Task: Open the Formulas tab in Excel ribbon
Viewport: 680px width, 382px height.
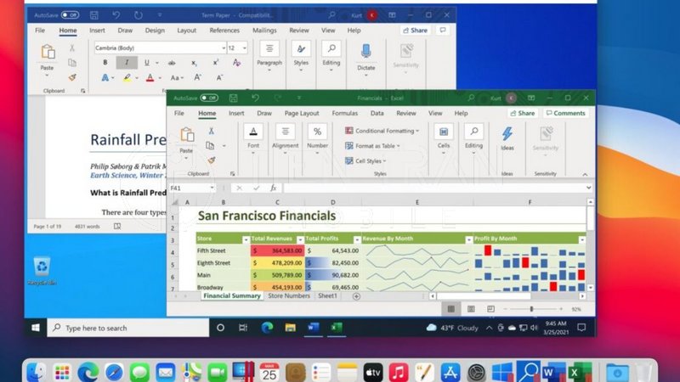Action: pos(344,113)
